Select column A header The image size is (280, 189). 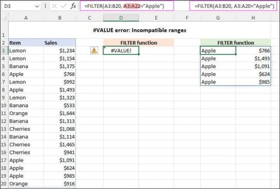[x=26, y=18]
